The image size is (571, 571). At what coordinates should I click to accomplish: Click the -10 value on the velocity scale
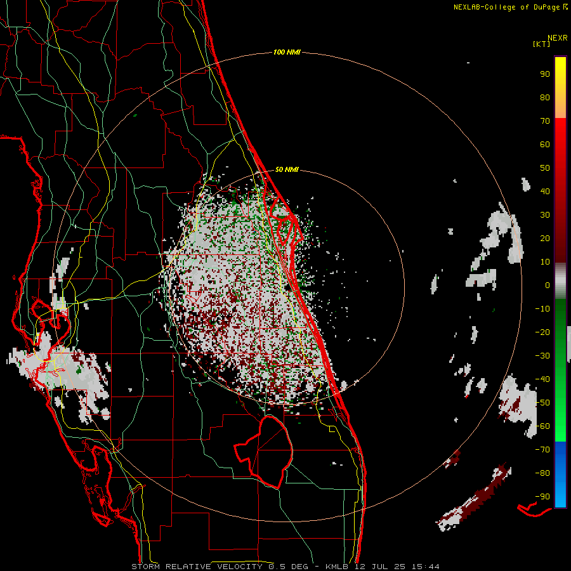pyautogui.click(x=542, y=309)
